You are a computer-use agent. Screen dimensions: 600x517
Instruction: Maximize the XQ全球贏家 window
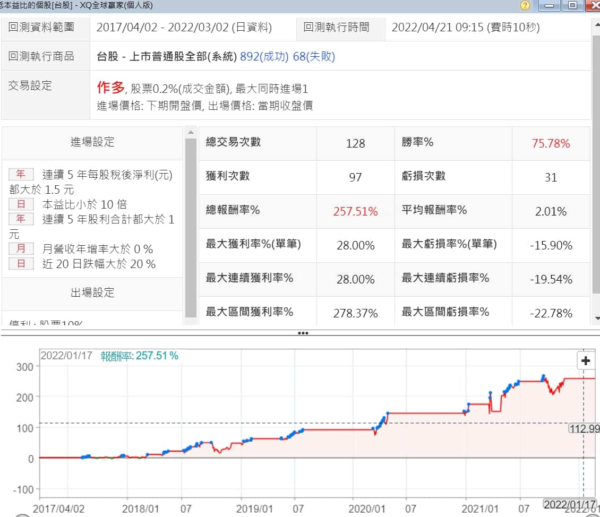572,5
